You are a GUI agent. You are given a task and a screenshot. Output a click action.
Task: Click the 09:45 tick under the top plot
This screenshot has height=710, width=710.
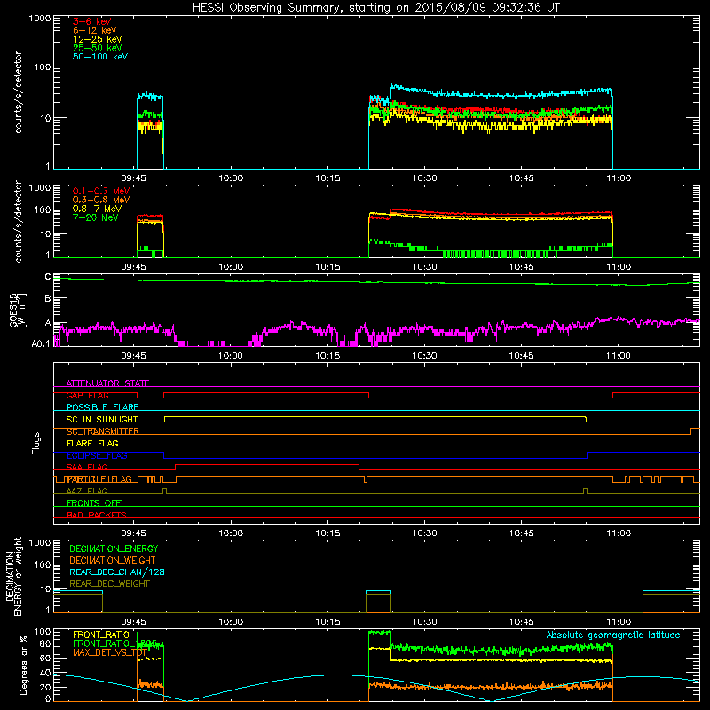[134, 178]
